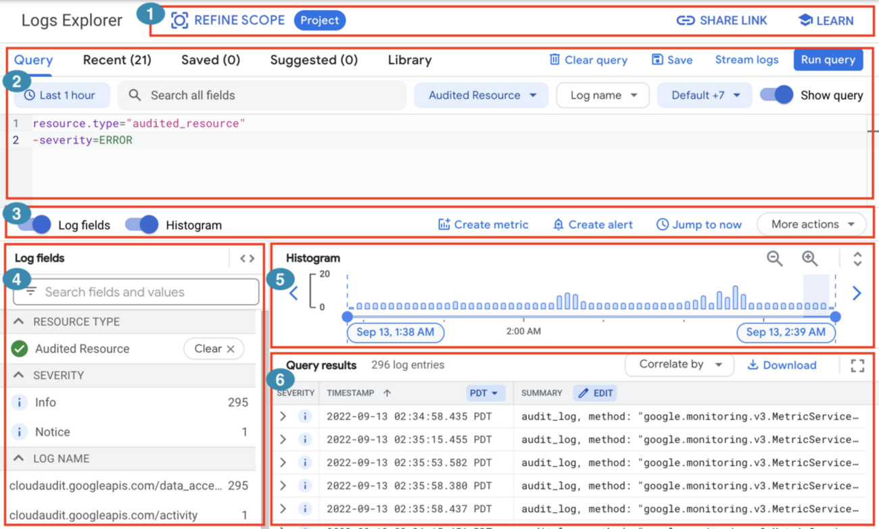879x529 pixels.
Task: Collapse the Log fields panel
Action: tap(247, 257)
